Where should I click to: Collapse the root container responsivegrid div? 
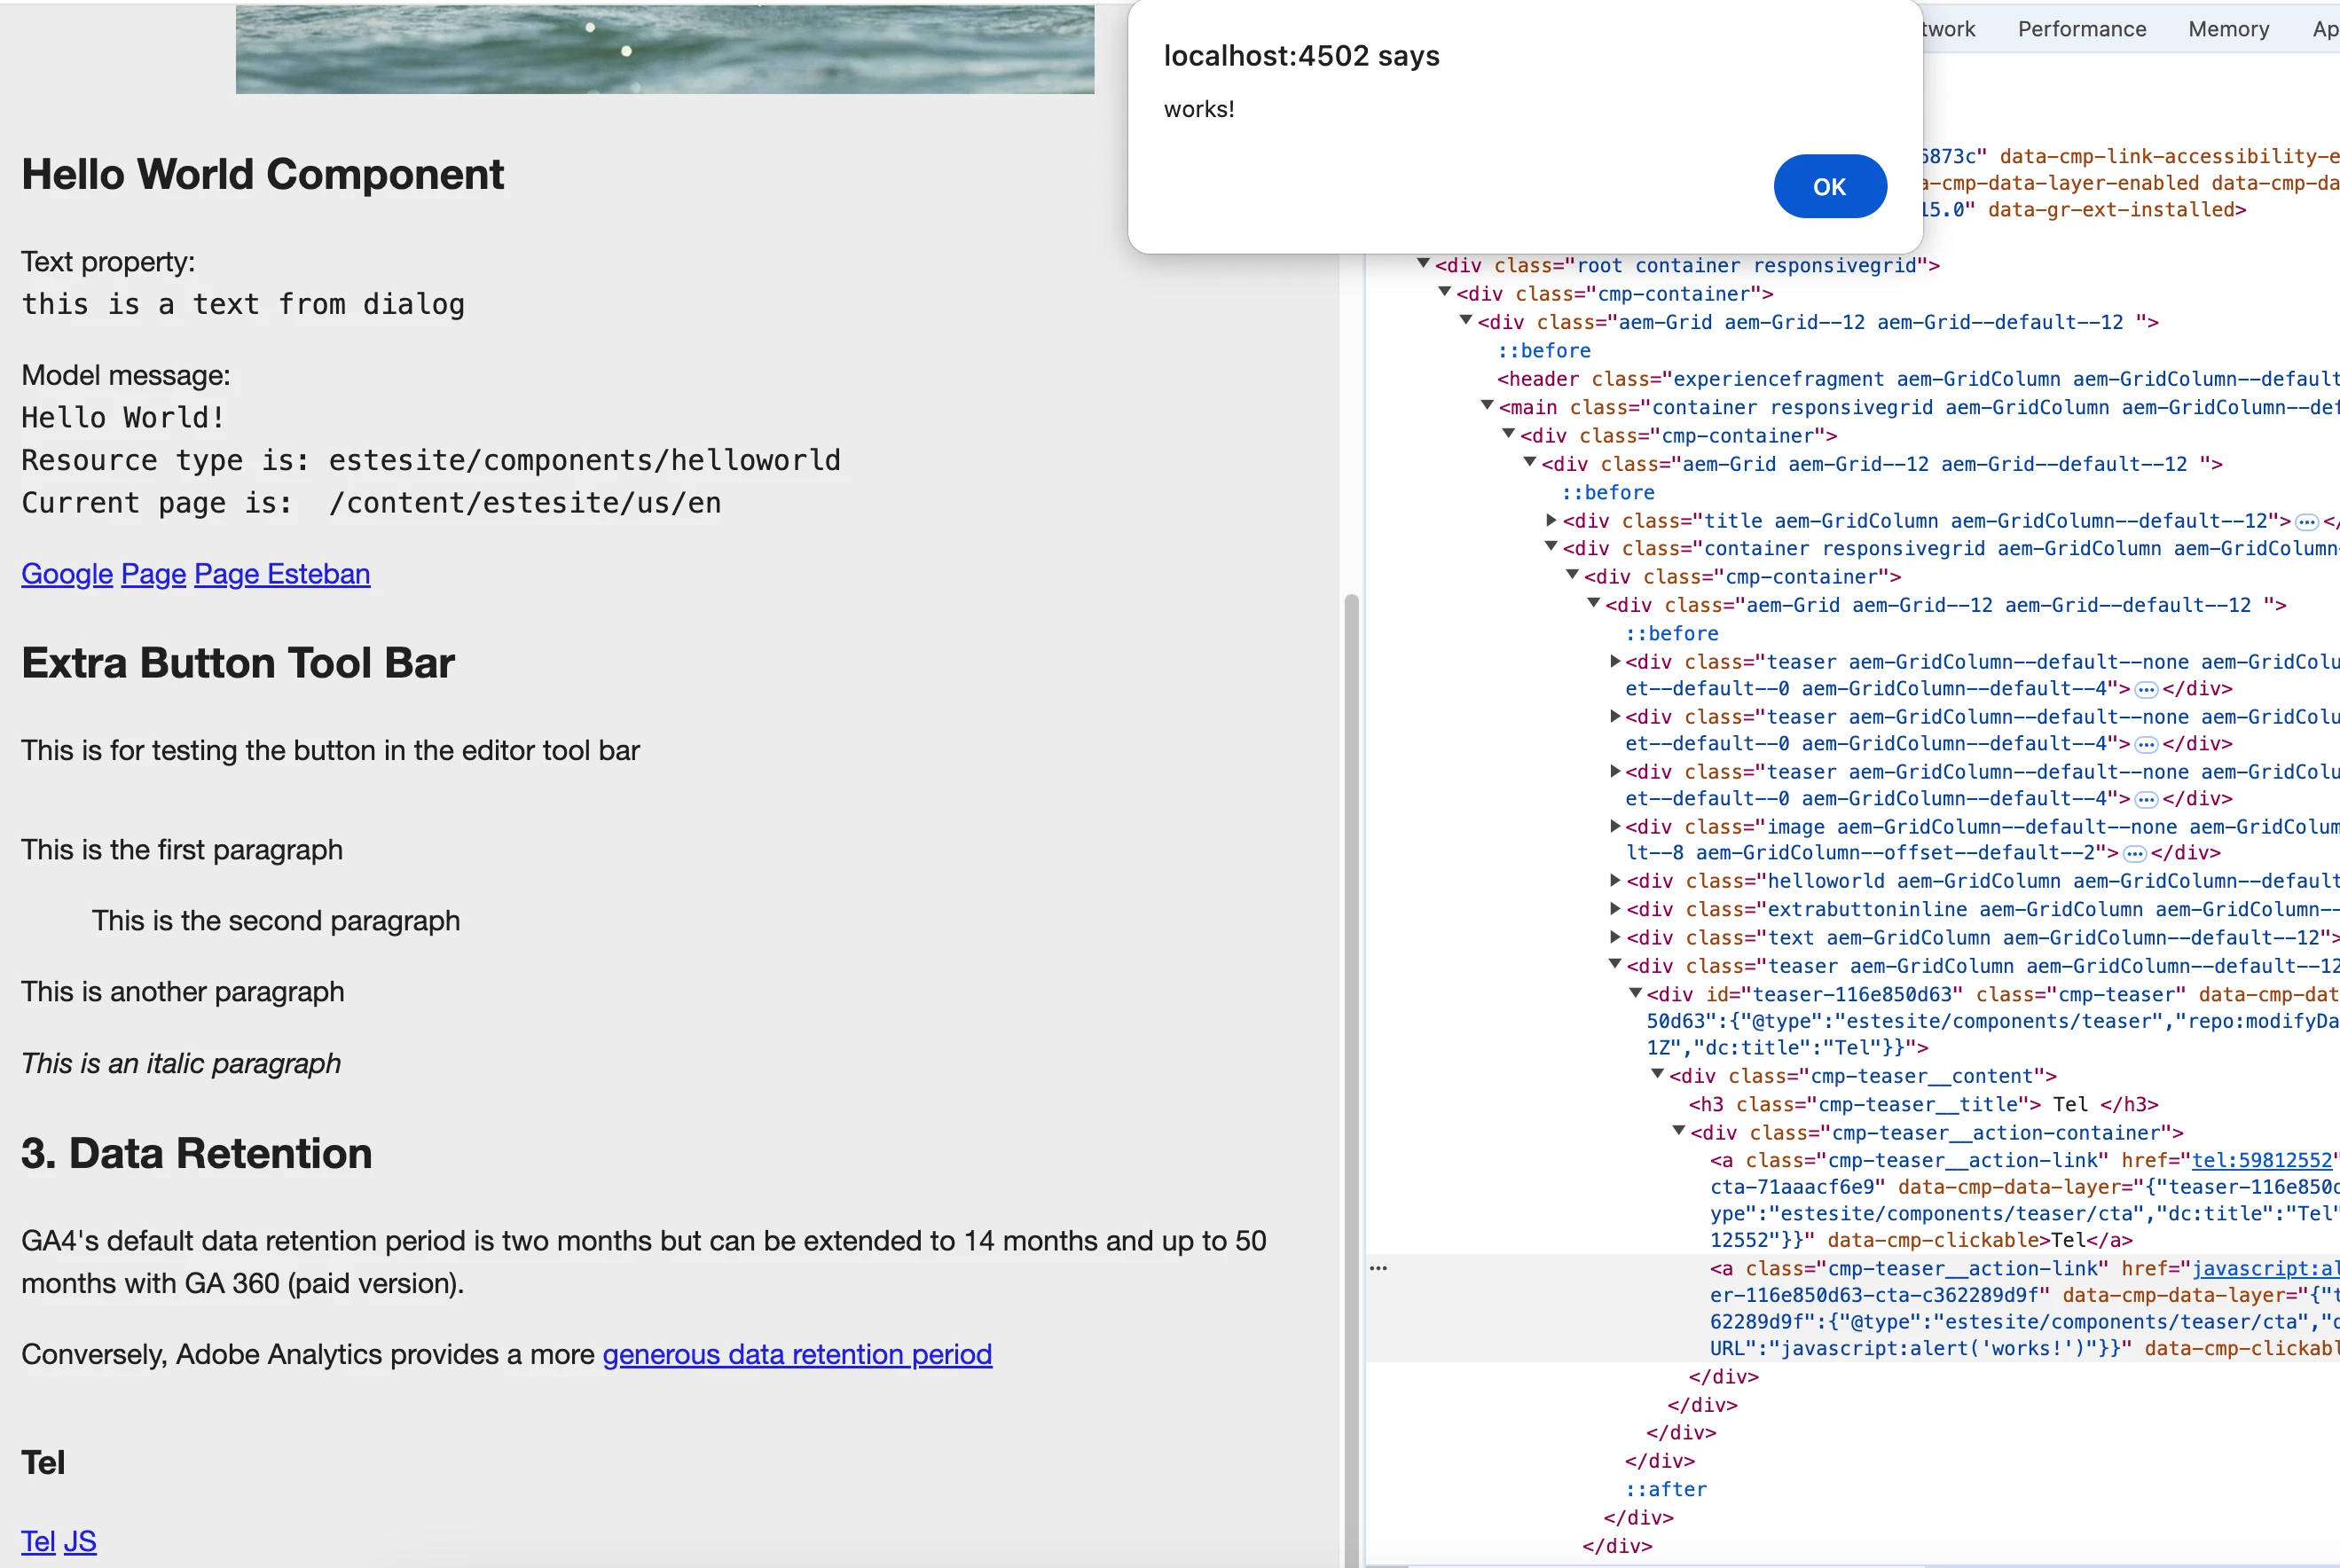pos(1422,264)
